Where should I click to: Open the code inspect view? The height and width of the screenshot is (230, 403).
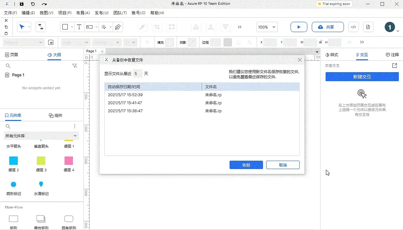point(353,27)
